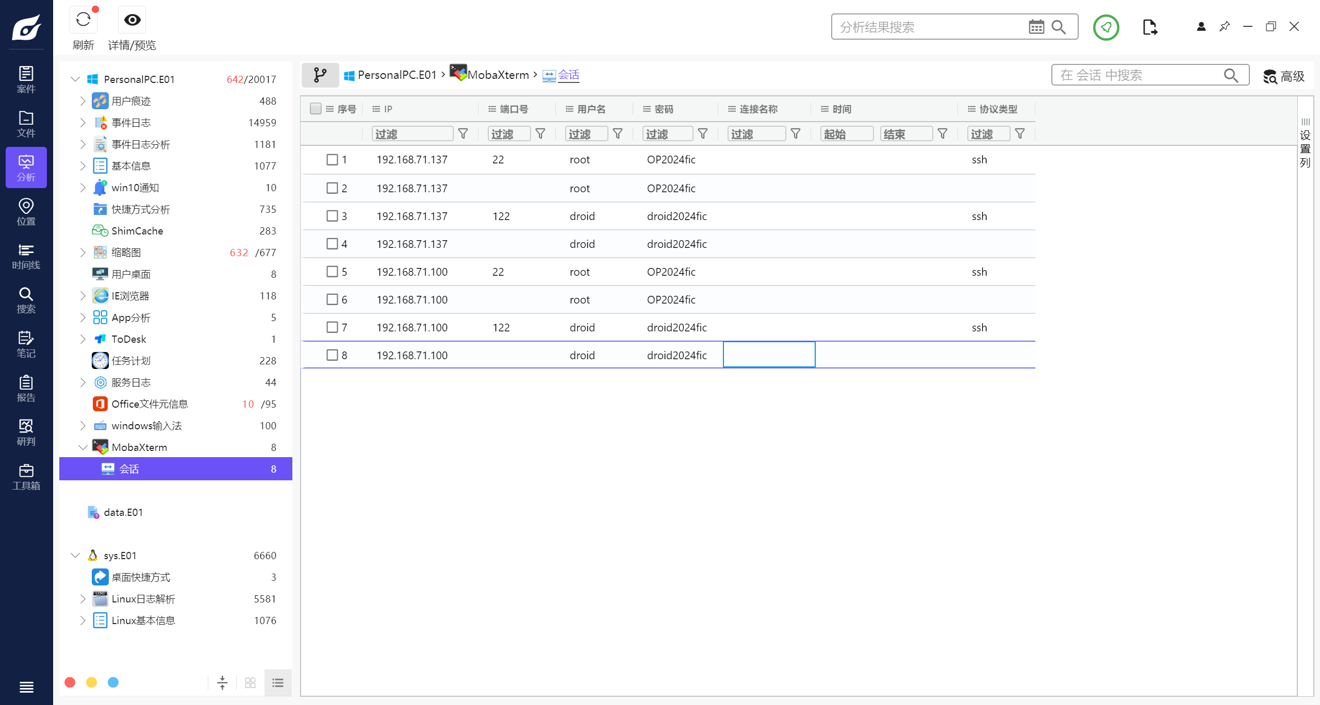Click the 会话 breadcrumb link
Image resolution: width=1320 pixels, height=705 pixels.
pyautogui.click(x=568, y=75)
